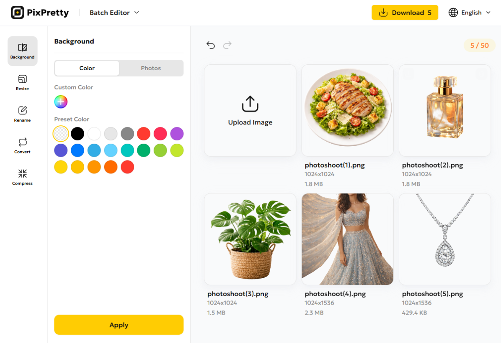Choose the black preset color
Screen dimensions: 501x343
(77, 134)
